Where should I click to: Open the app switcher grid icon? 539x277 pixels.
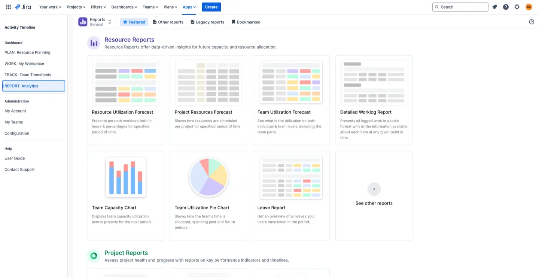pos(8,7)
